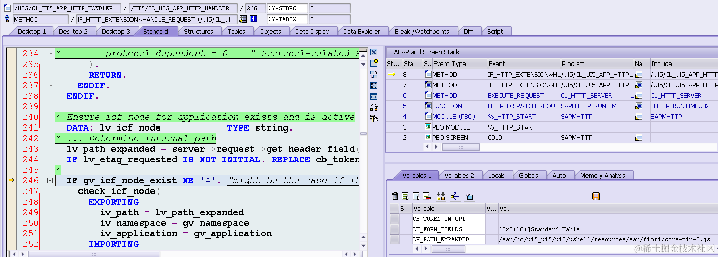718x257 pixels.
Task: Click the program icon at the header's start
Action: tap(7, 8)
